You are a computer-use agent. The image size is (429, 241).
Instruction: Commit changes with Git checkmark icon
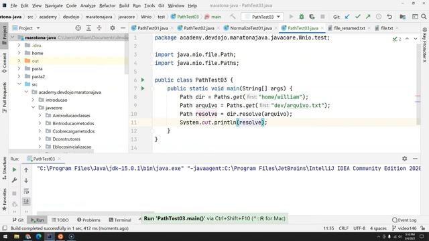[357, 17]
